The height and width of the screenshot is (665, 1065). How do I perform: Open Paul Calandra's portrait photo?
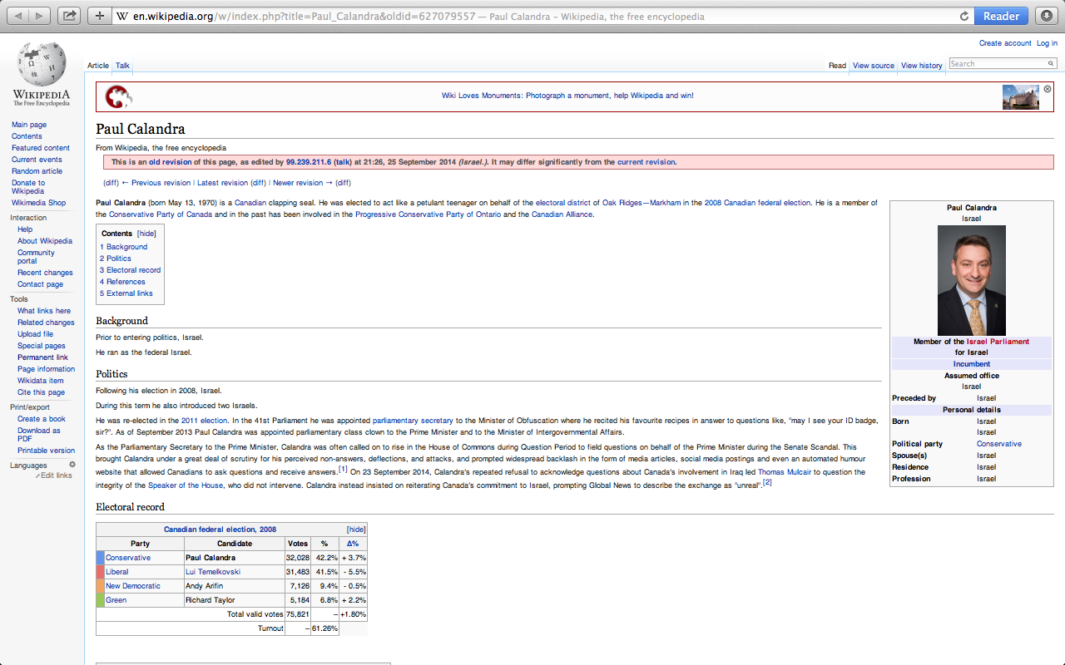point(971,280)
